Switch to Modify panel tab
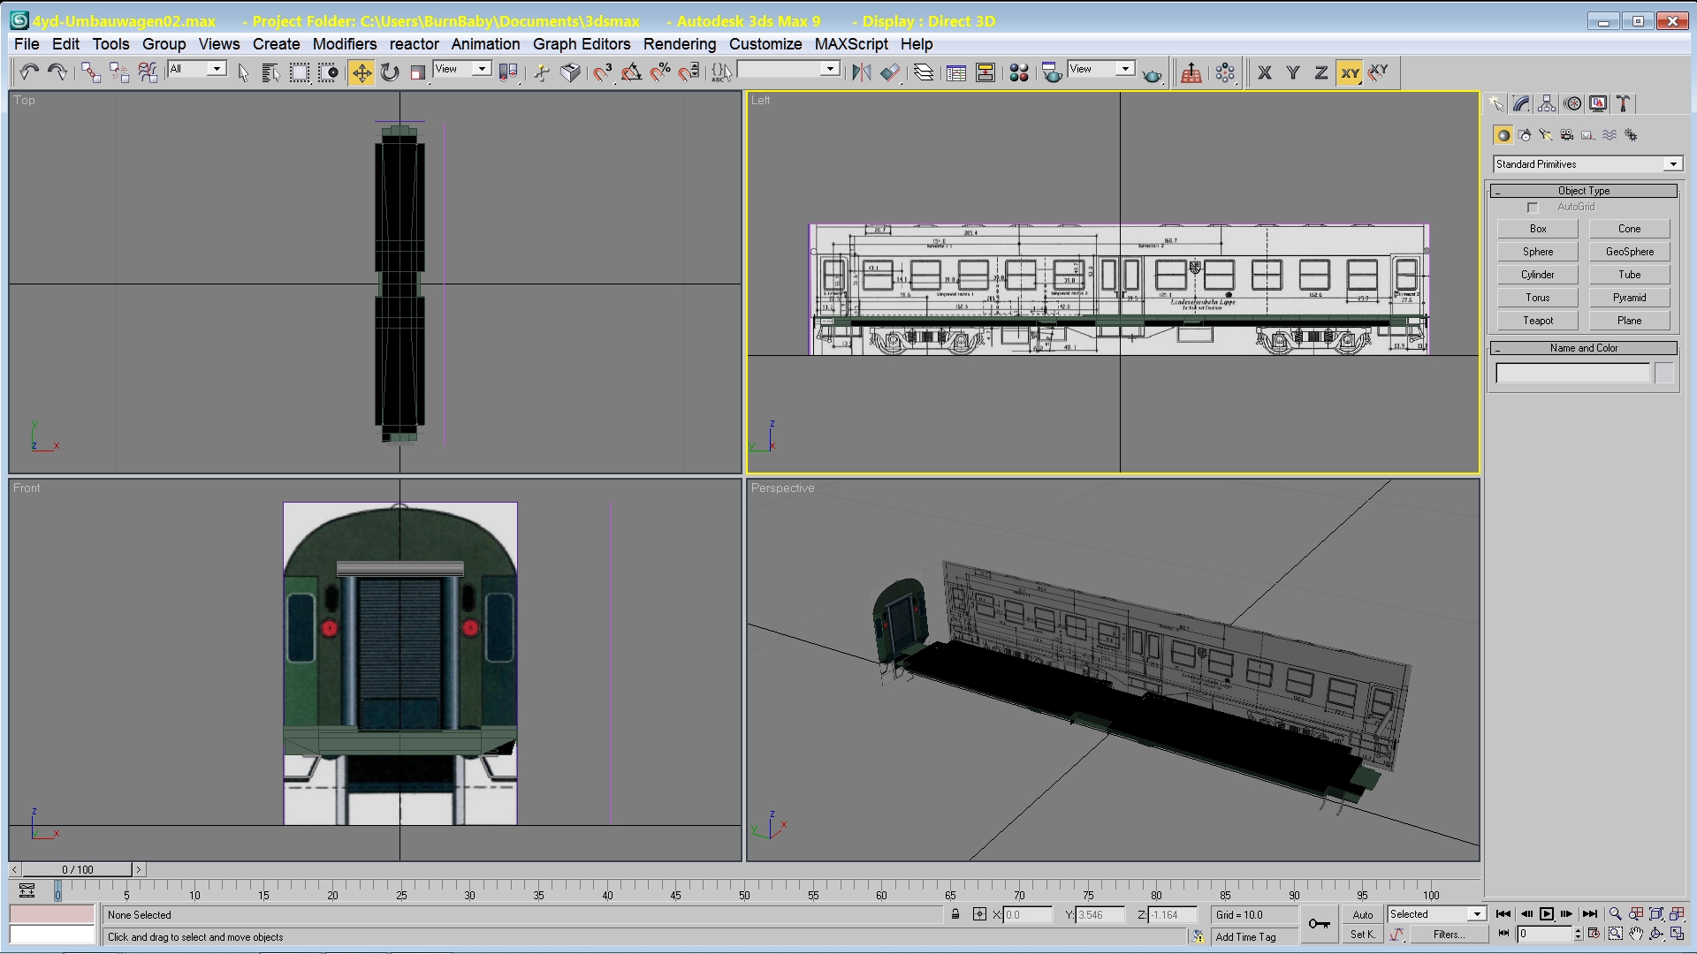1697x954 pixels. [x=1521, y=104]
